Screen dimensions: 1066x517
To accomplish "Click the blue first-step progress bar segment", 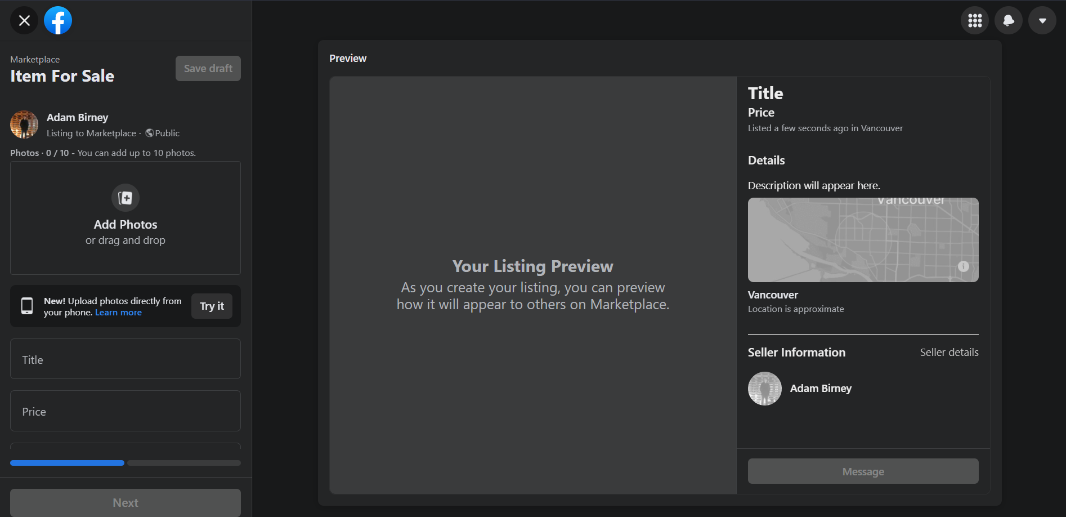I will (x=67, y=463).
